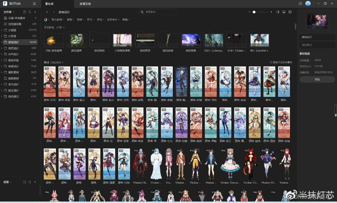This screenshot has width=337, height=203.
Task: Open the 尺寸 filter dropdown
Action: pos(91,19)
